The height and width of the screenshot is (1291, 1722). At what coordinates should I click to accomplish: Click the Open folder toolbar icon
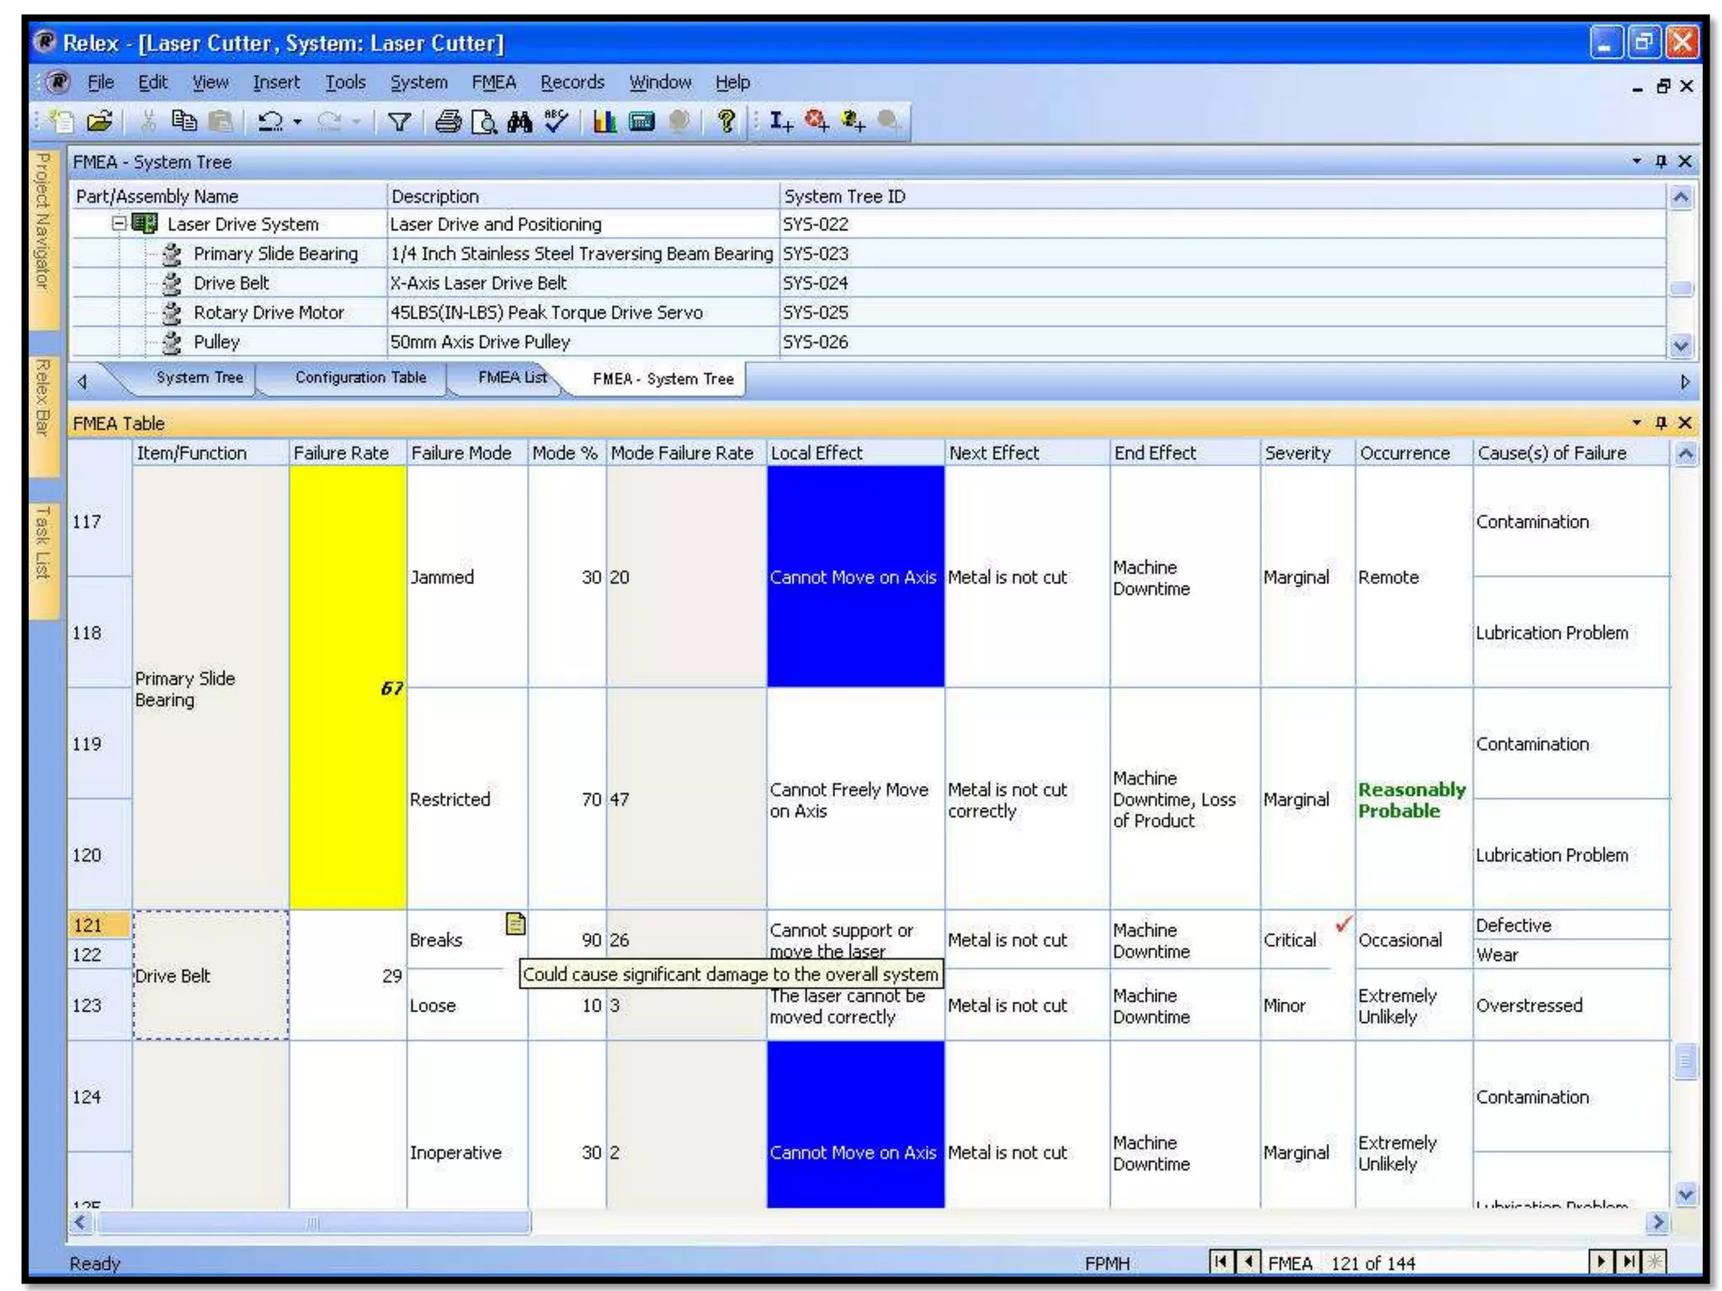click(99, 123)
